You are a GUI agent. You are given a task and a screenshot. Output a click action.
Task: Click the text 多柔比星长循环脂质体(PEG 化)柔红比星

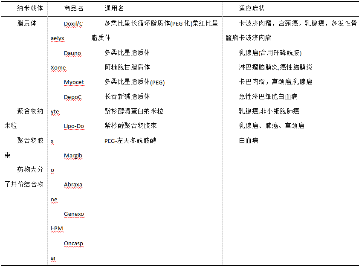point(161,23)
